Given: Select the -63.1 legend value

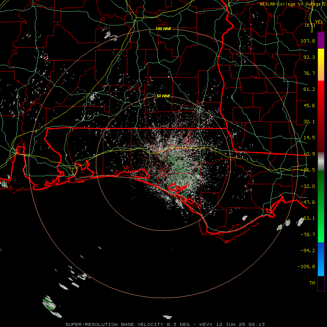Looking at the screenshot, I should [308, 218].
